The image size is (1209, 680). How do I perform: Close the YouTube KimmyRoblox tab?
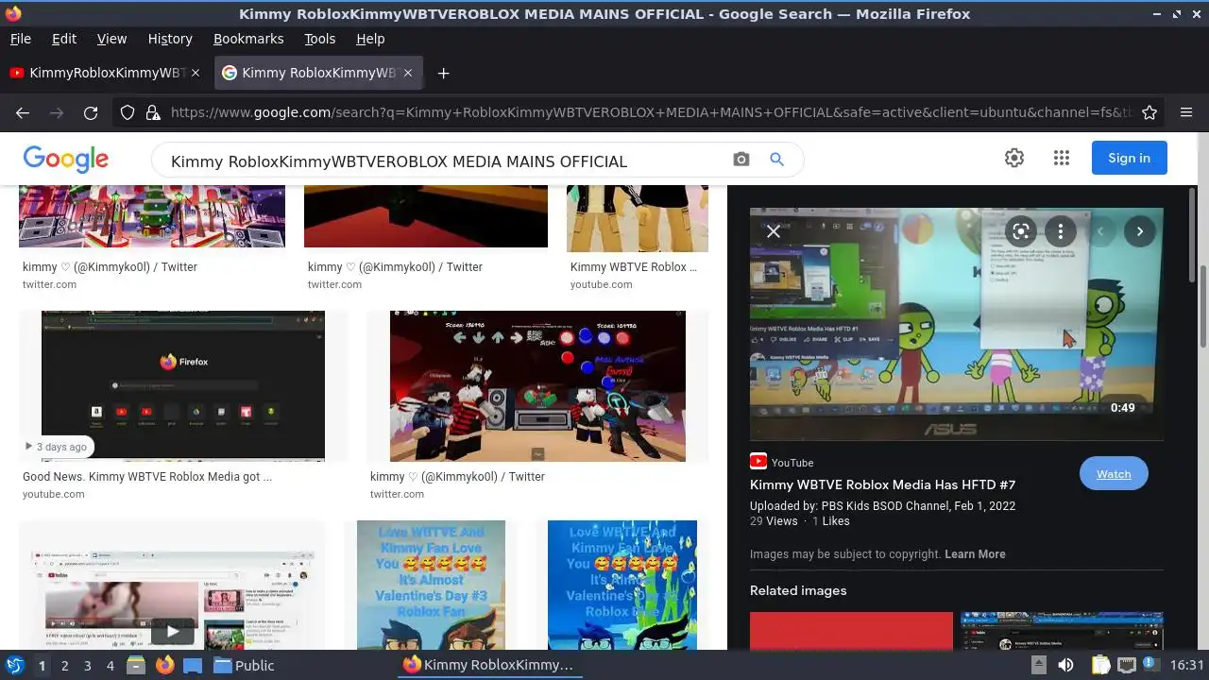pos(196,73)
